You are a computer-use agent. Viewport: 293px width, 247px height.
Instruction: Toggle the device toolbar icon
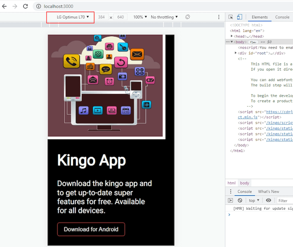click(x=240, y=17)
